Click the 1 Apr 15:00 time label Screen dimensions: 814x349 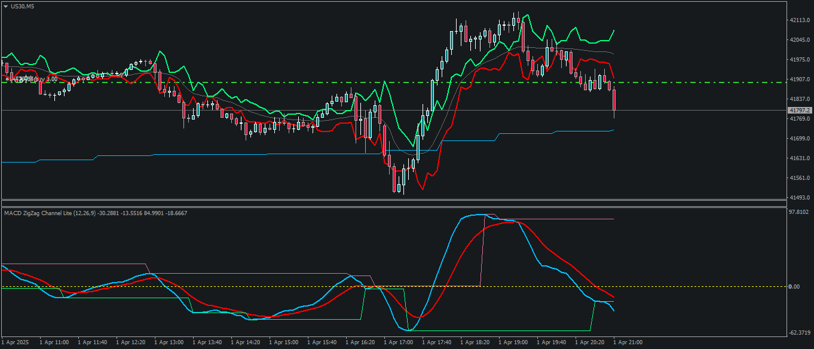pyautogui.click(x=283, y=342)
